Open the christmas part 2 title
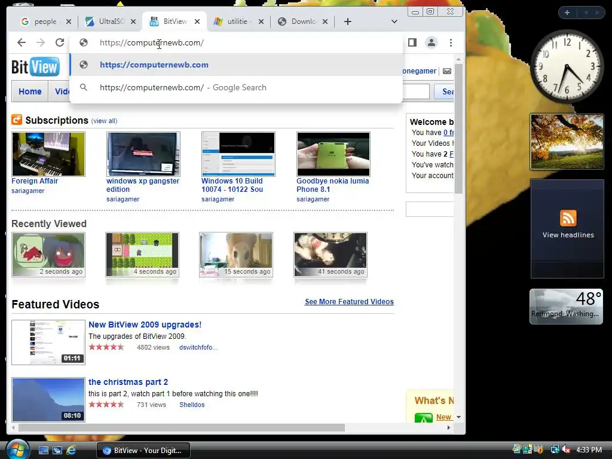The width and height of the screenshot is (612, 459). 128,382
